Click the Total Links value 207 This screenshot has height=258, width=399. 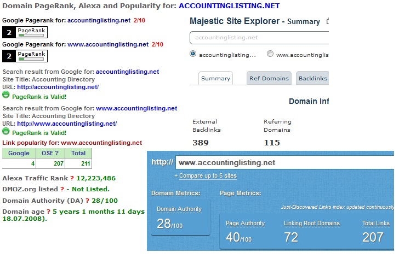click(373, 237)
